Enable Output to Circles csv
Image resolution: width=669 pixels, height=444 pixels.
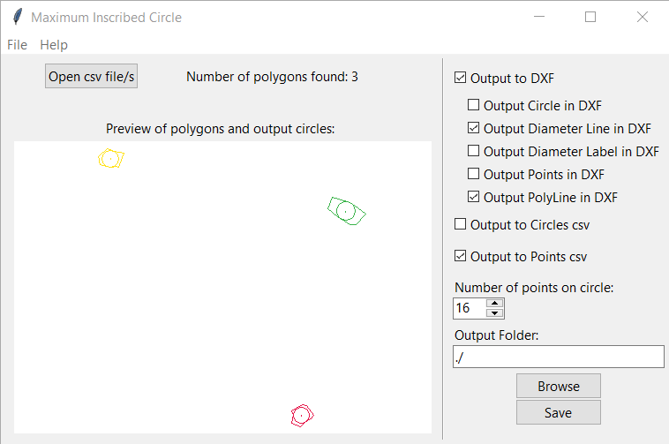[x=460, y=224]
